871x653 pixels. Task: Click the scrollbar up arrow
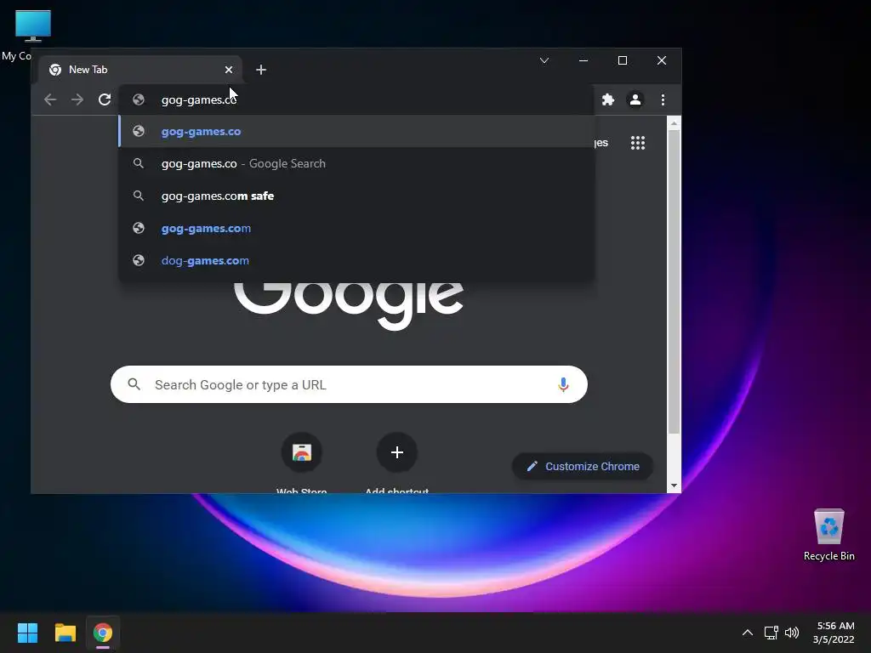pyautogui.click(x=674, y=123)
